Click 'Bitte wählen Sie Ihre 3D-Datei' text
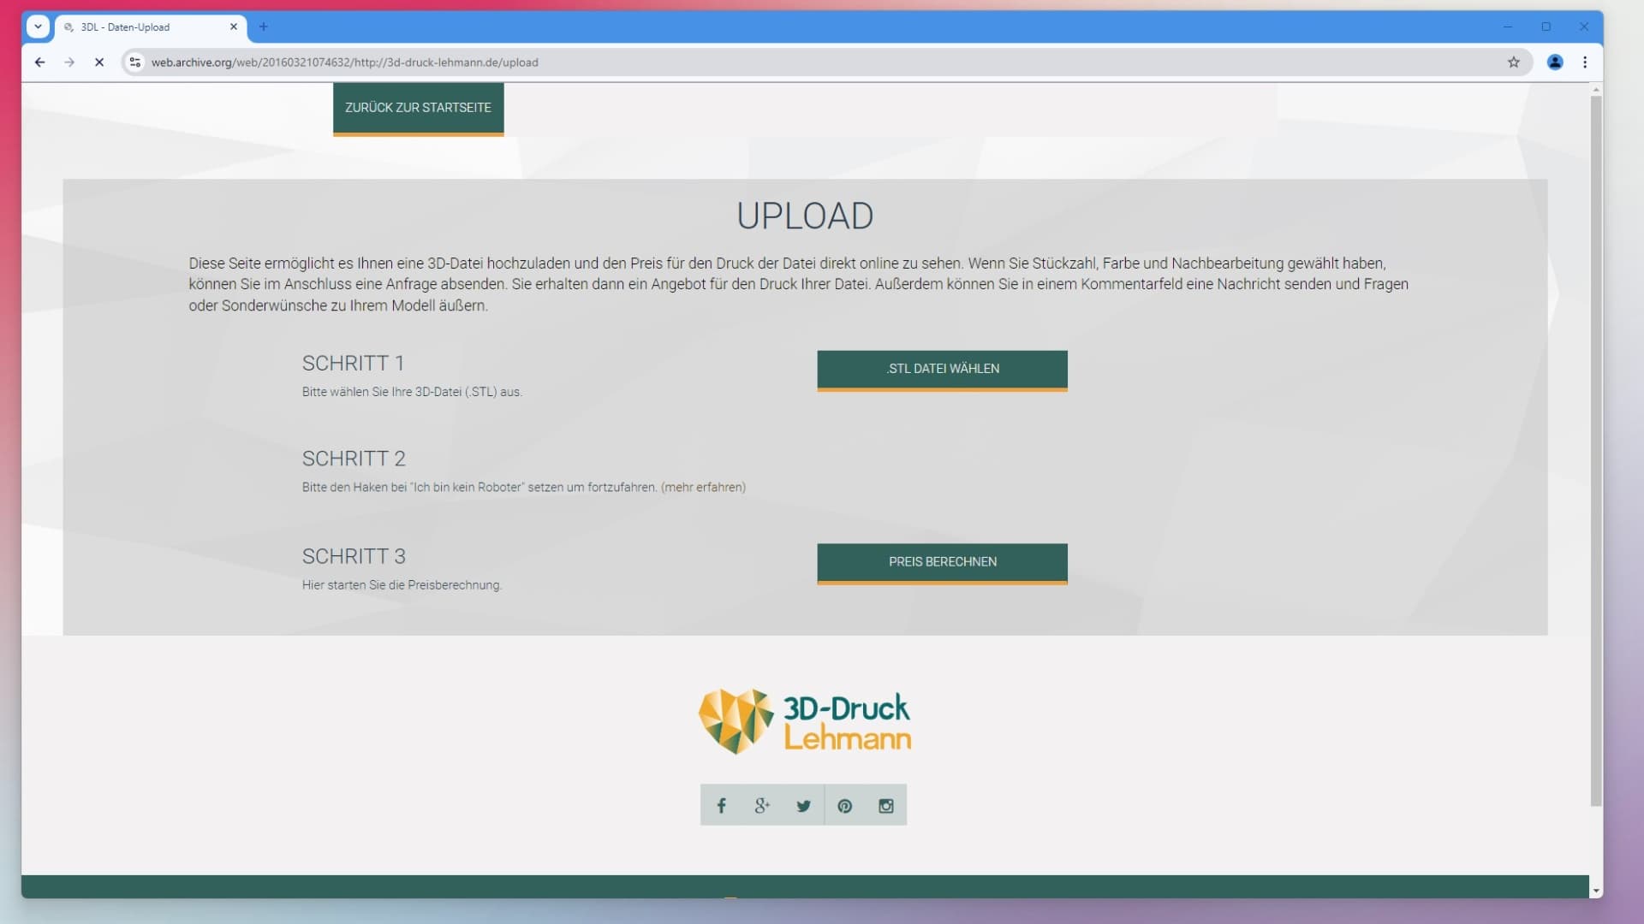This screenshot has height=924, width=1644. pyautogui.click(x=412, y=392)
